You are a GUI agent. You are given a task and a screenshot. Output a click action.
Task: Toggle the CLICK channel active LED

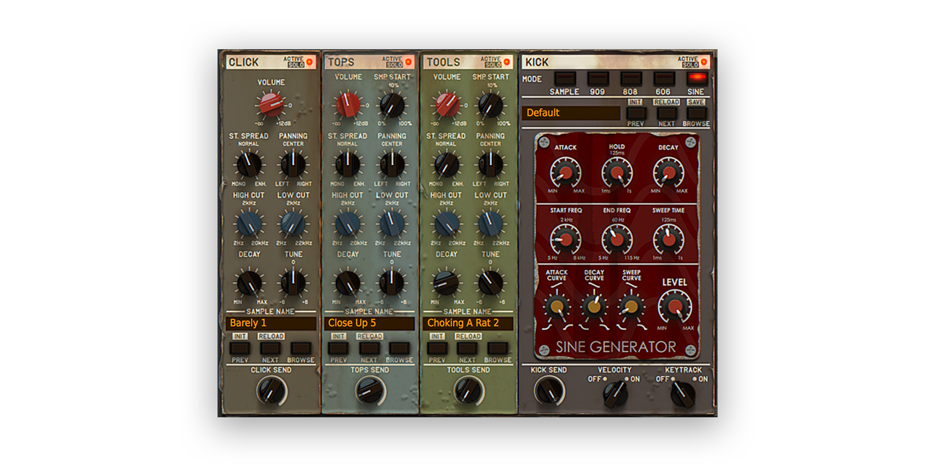(310, 62)
